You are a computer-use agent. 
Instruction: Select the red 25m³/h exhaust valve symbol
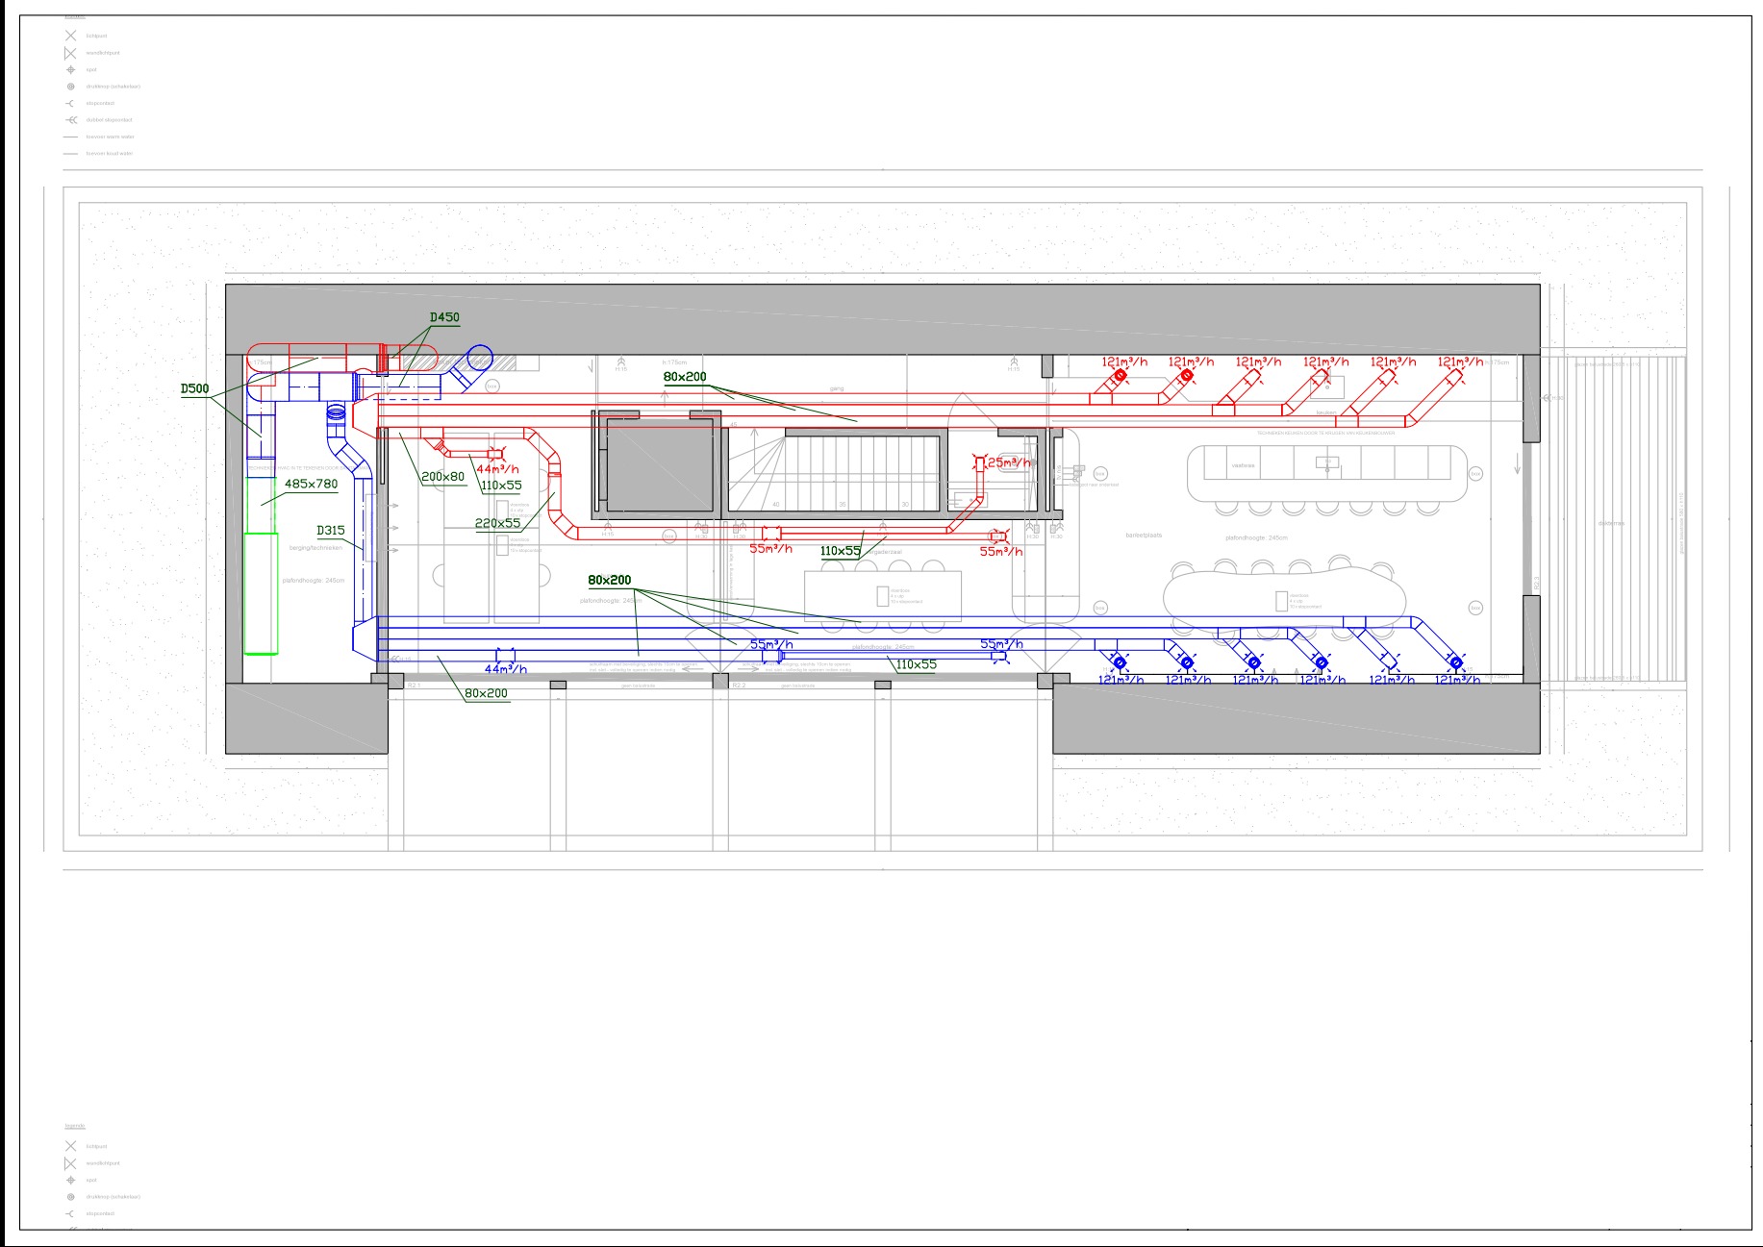980,462
